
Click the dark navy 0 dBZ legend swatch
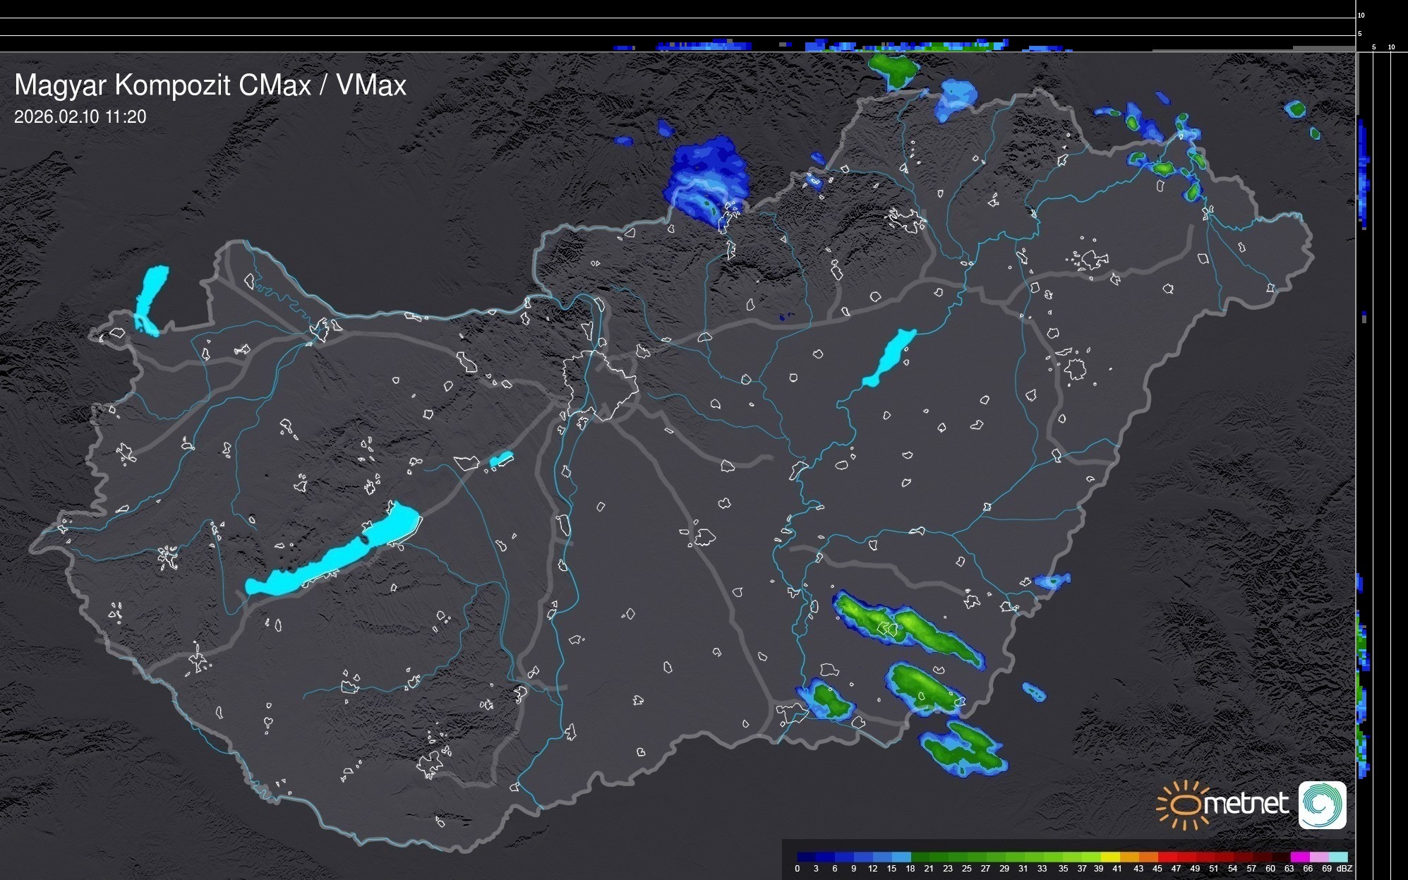pyautogui.click(x=806, y=857)
